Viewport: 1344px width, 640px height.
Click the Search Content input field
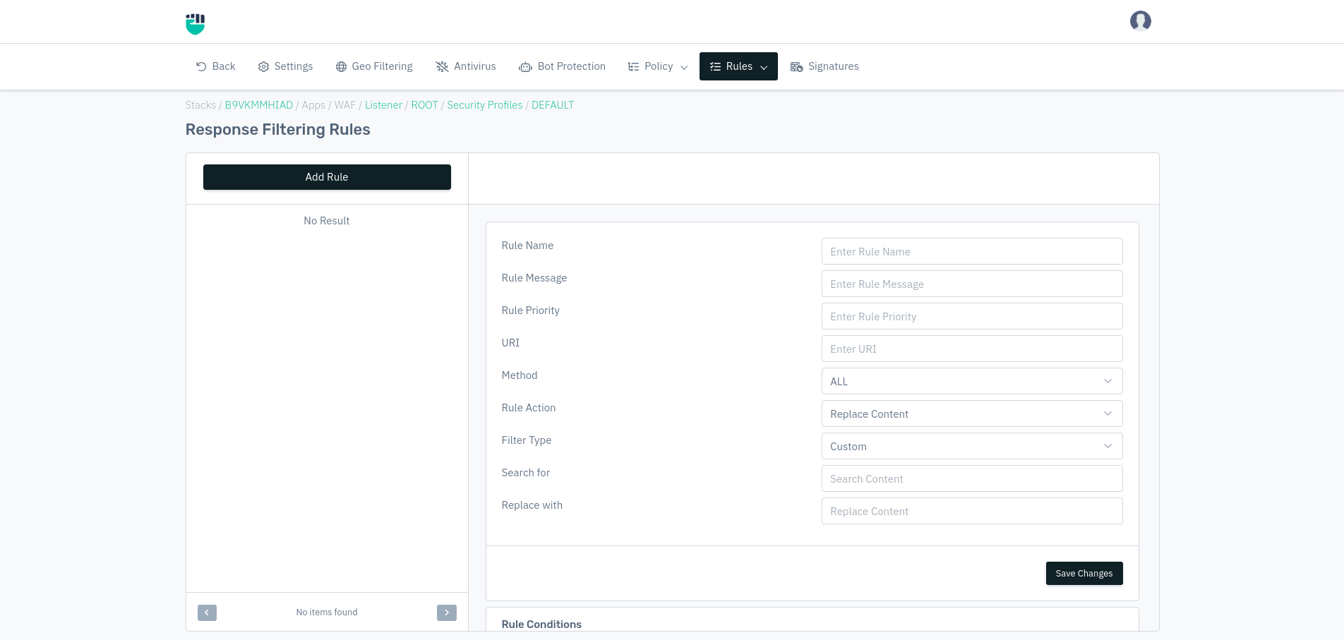click(x=971, y=478)
